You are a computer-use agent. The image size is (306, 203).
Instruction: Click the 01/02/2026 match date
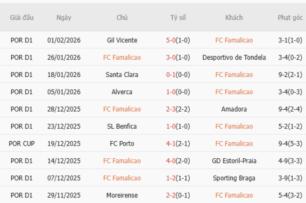[64, 40]
